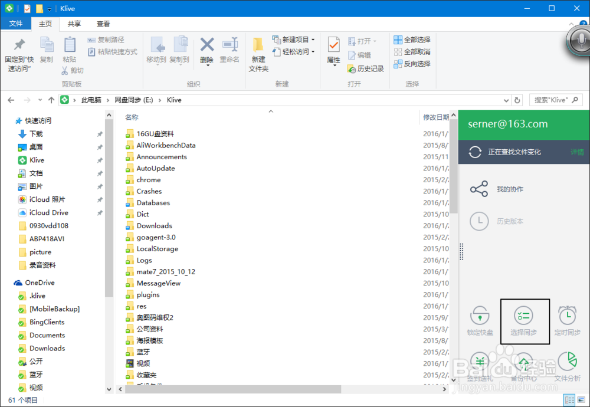Click the Search Klive input field
Image resolution: width=590 pixels, height=407 pixels.
pos(556,100)
